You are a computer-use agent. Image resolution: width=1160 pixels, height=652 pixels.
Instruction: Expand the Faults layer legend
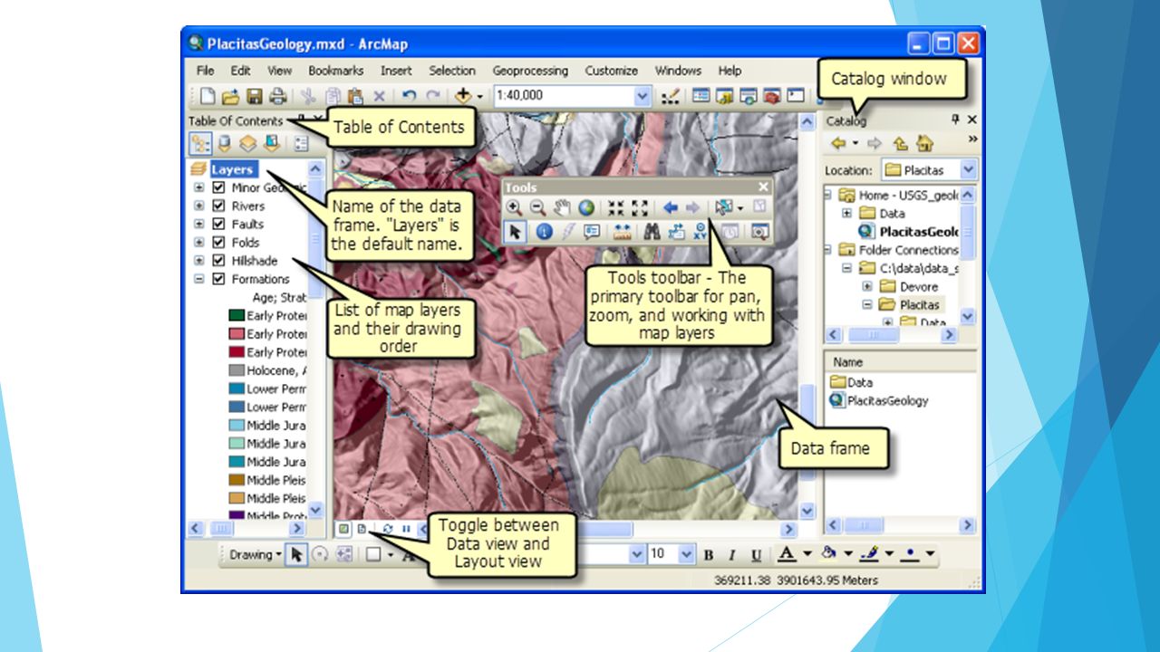click(199, 224)
